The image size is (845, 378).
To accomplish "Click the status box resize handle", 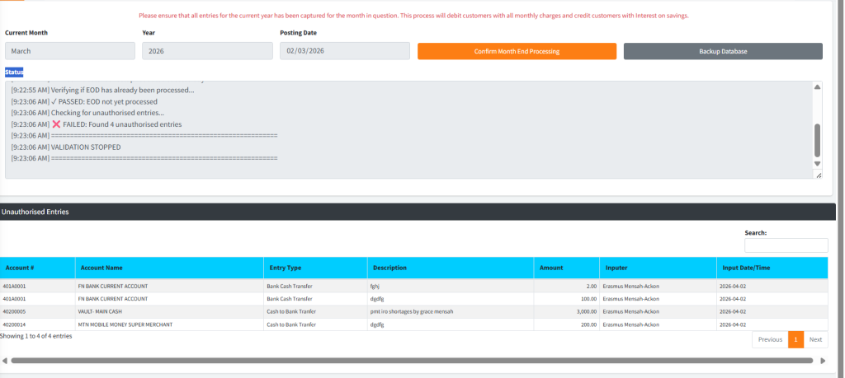I will (818, 175).
